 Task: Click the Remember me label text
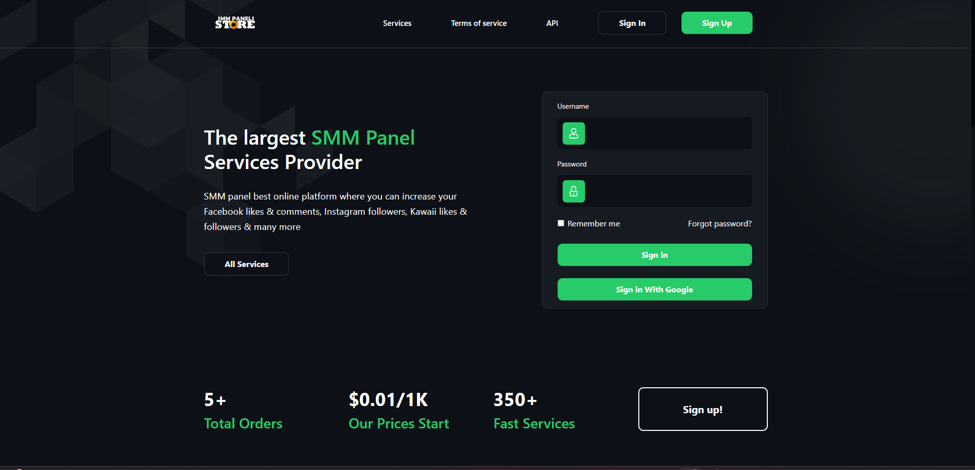pos(593,224)
